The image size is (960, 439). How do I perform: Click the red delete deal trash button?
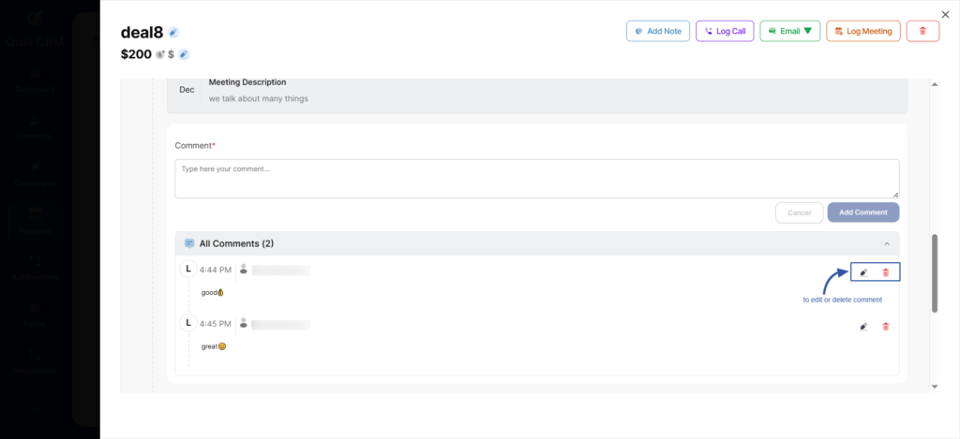(x=922, y=31)
